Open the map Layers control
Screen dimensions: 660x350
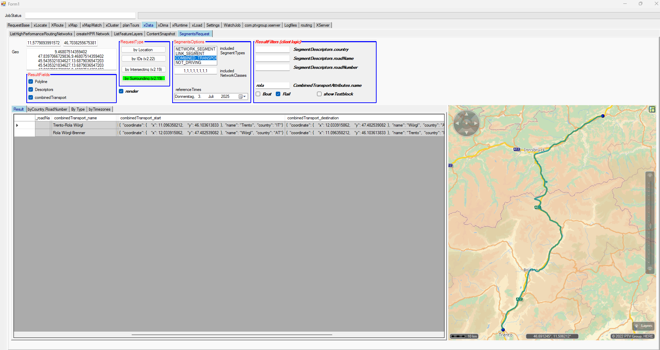point(643,326)
